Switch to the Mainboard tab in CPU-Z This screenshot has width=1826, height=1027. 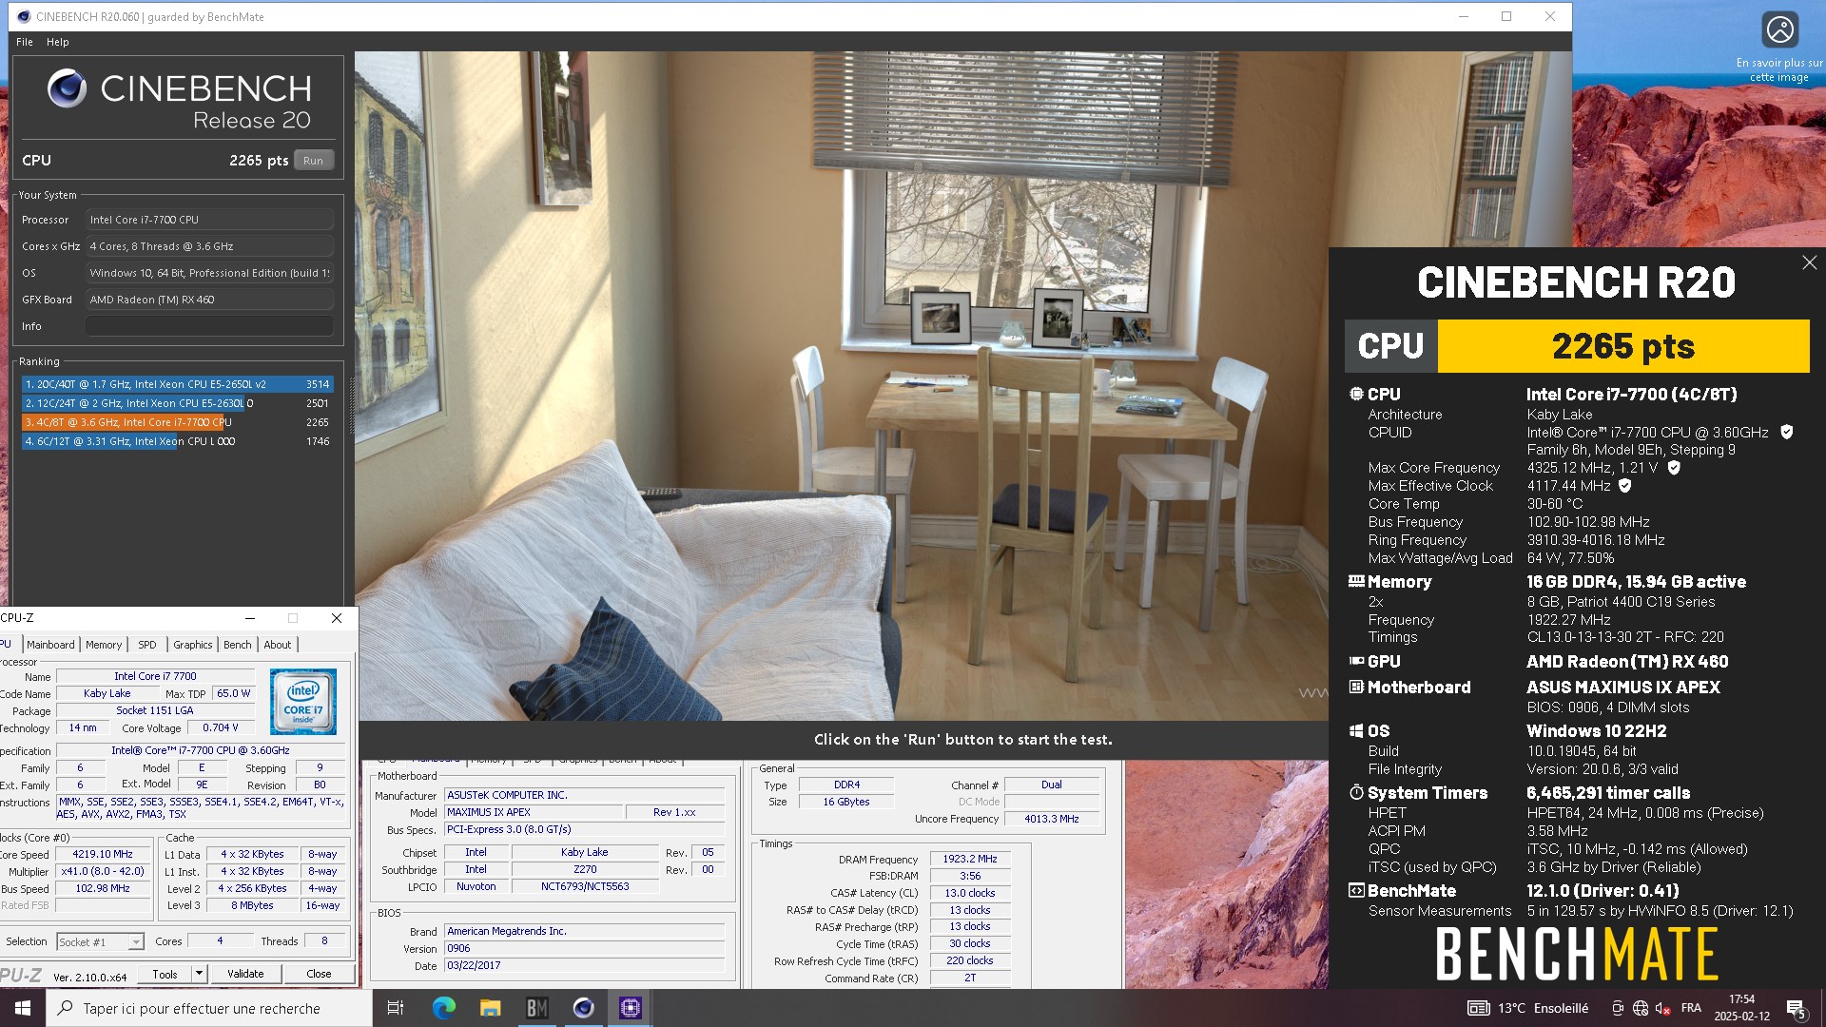point(50,645)
